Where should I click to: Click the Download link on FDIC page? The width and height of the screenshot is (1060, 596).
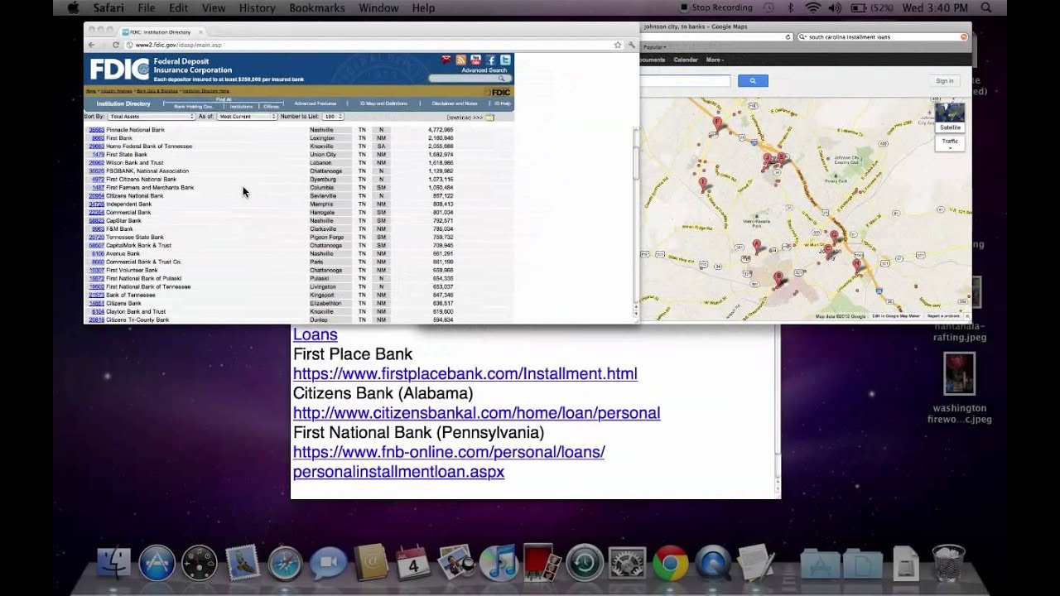tap(465, 118)
